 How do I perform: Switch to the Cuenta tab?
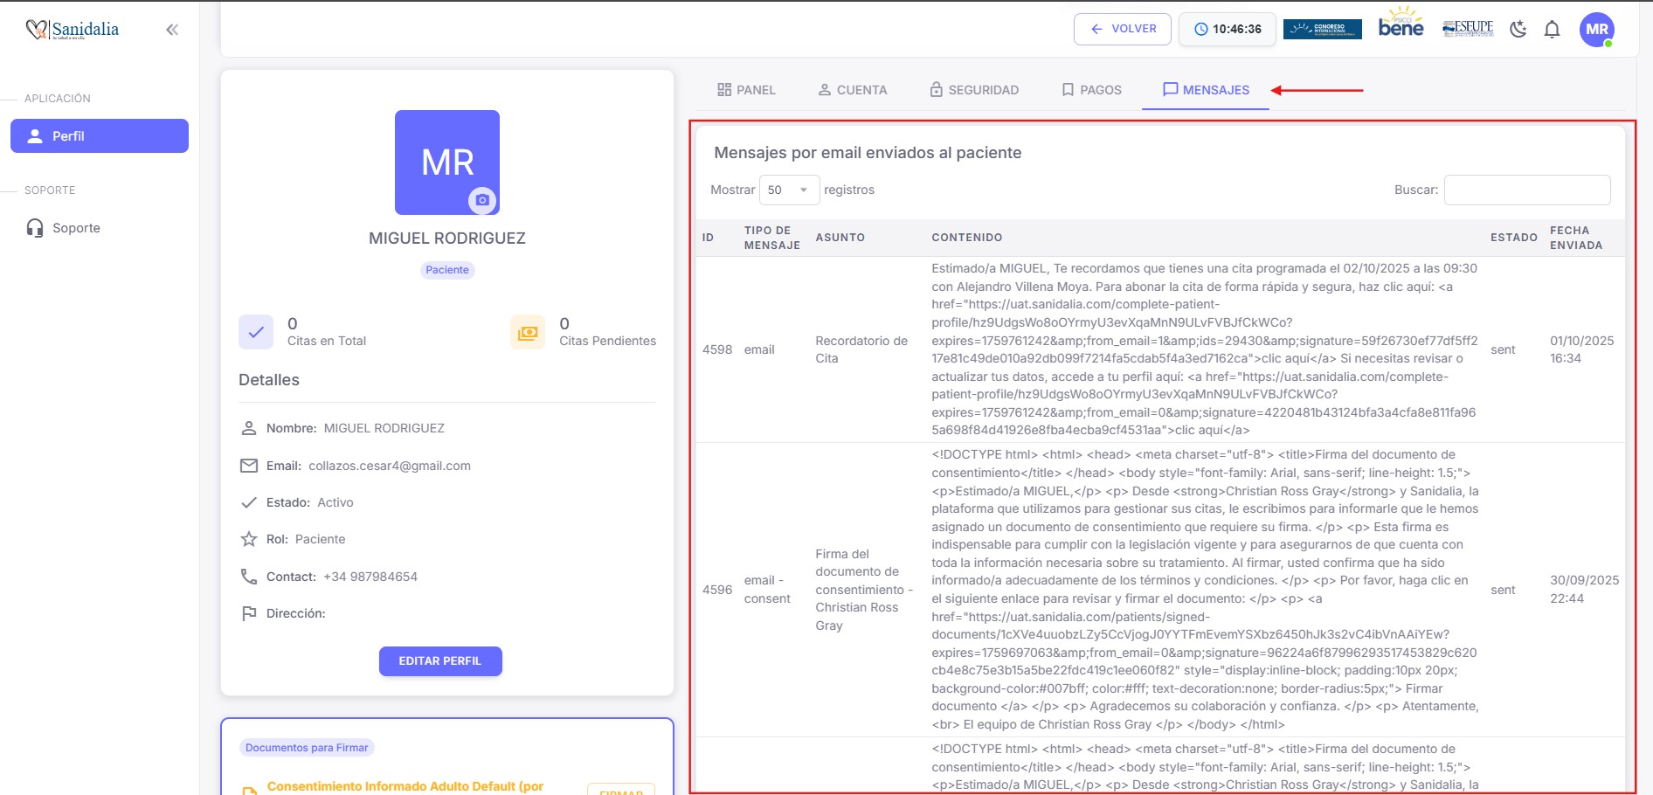coord(852,90)
